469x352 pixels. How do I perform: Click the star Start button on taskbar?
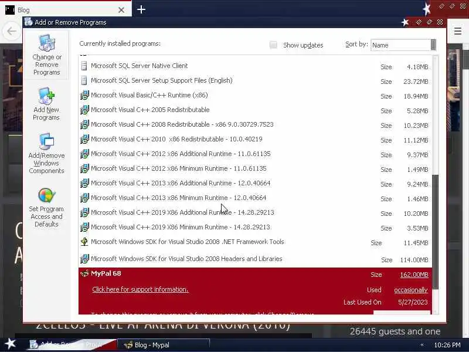[11, 344]
